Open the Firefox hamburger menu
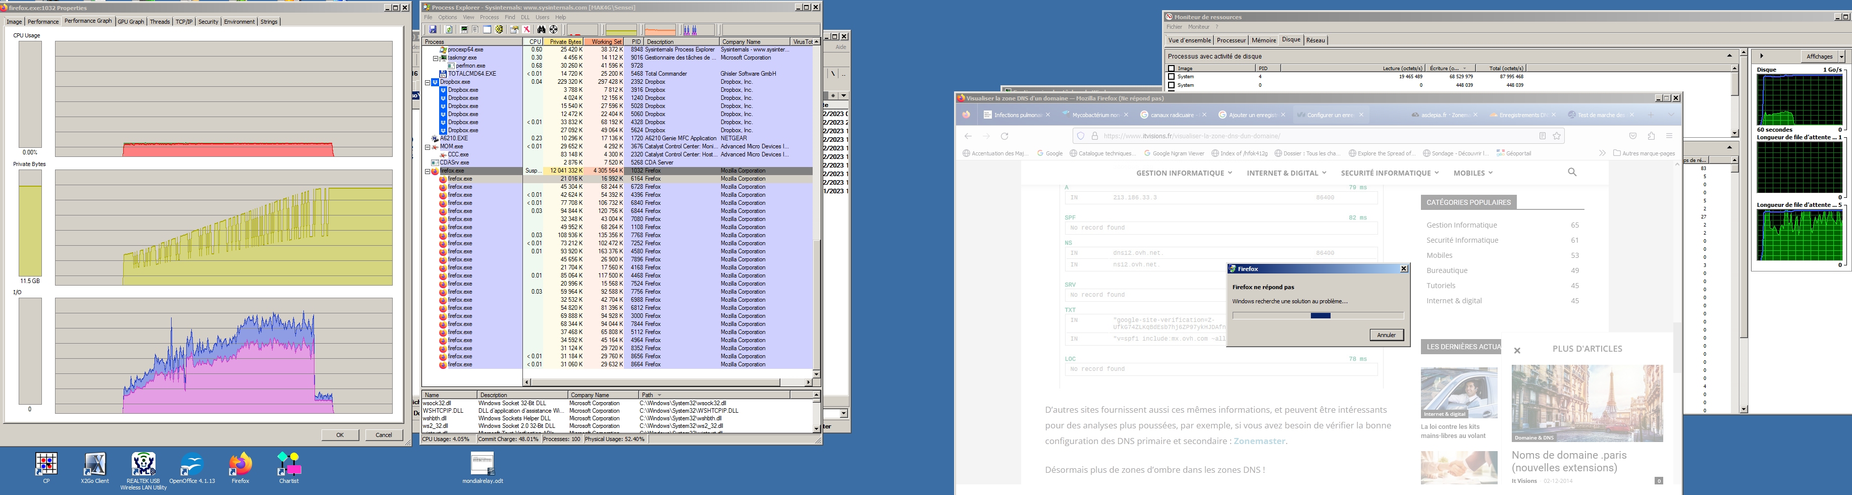Viewport: 1852px width, 495px height. [x=1669, y=136]
